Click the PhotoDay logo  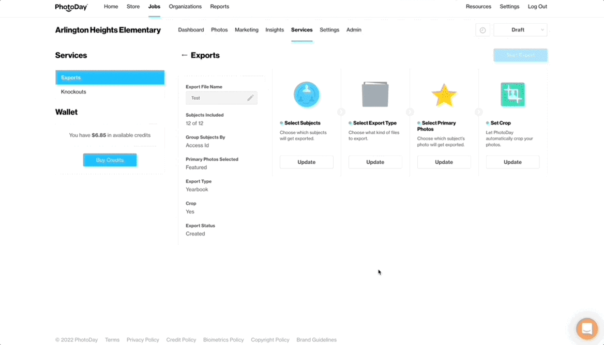click(x=71, y=7)
